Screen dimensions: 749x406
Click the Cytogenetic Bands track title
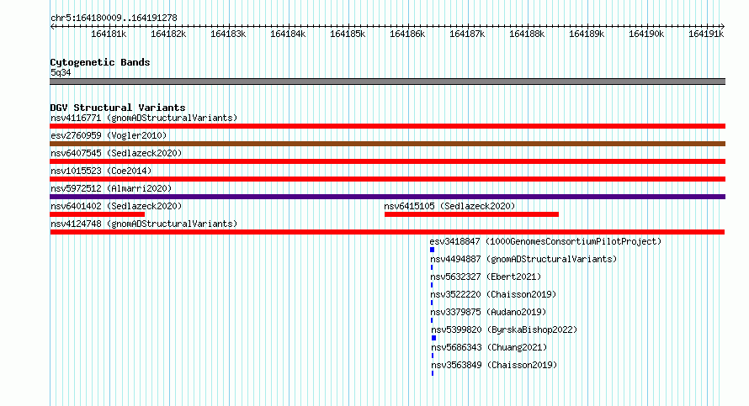coord(100,62)
